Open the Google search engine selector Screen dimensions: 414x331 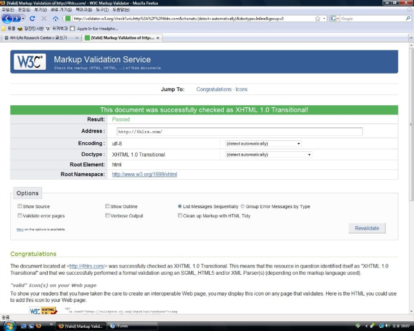pos(334,19)
